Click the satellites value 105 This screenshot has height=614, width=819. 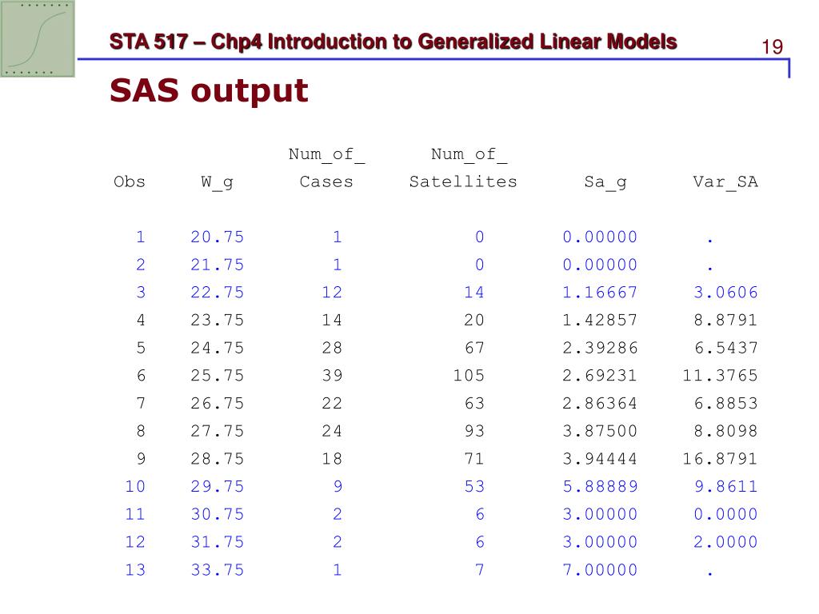[469, 376]
